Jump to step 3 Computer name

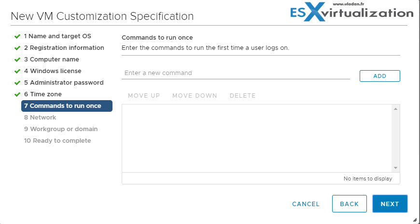click(x=52, y=60)
